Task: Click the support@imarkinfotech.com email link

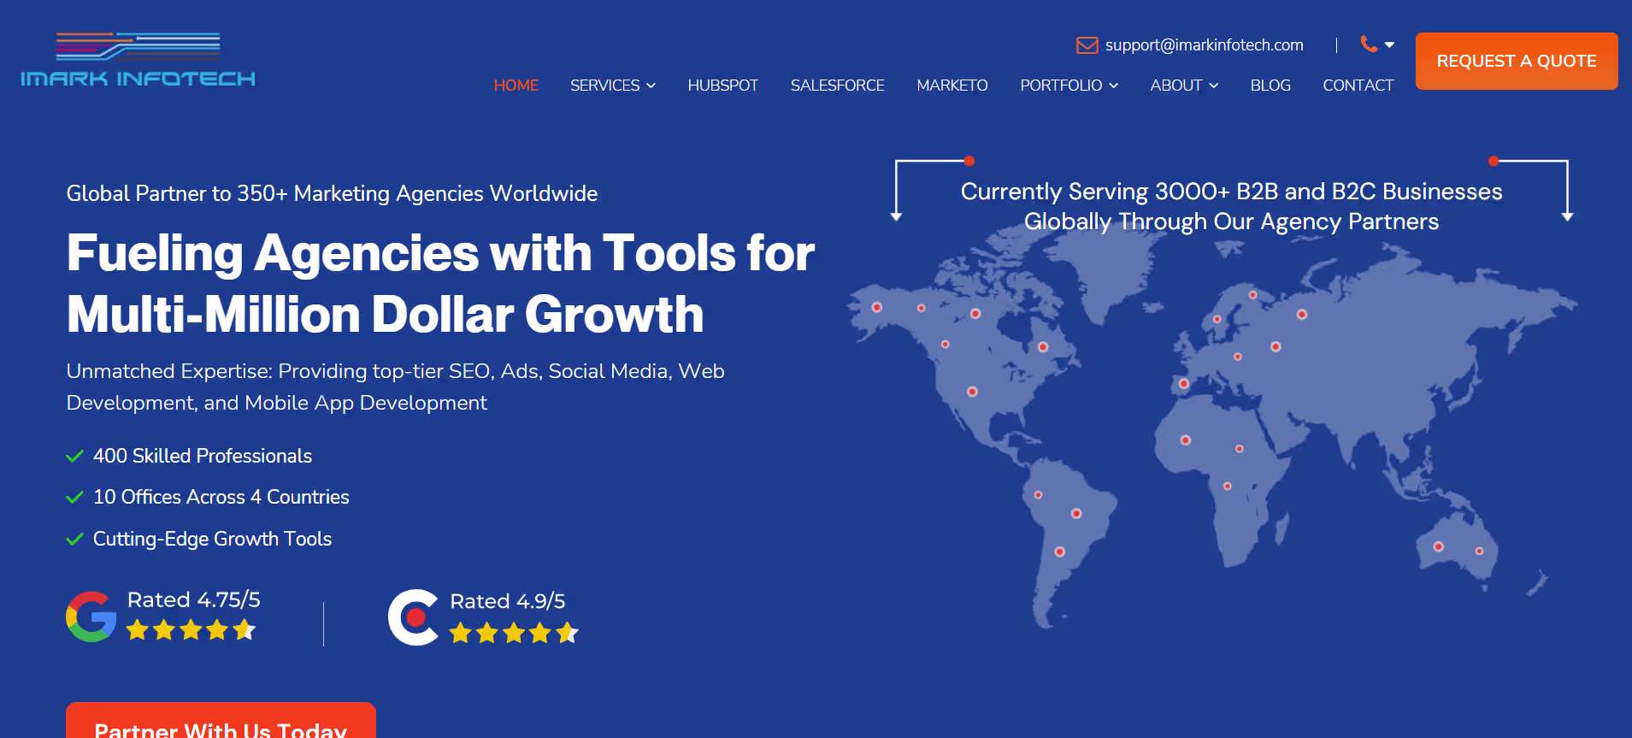Action: pos(1205,45)
